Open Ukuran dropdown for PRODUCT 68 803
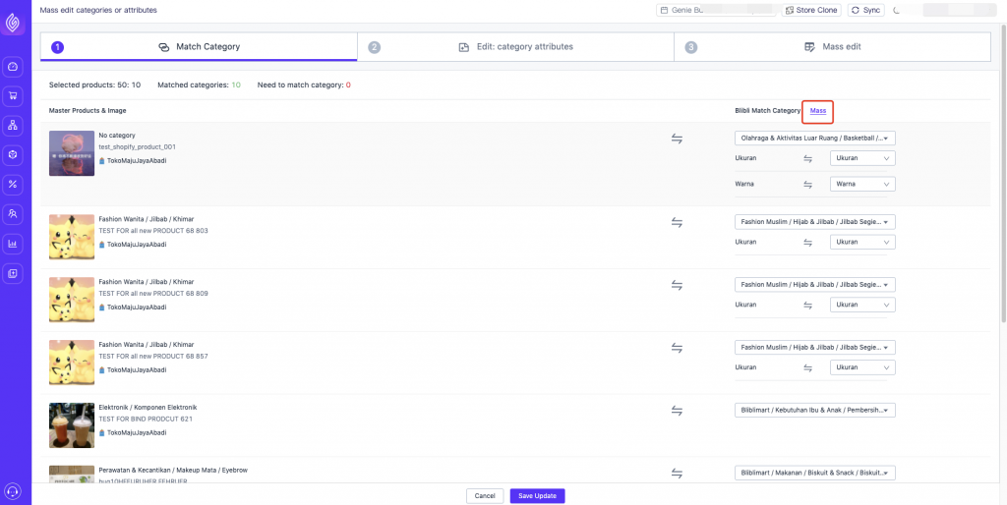This screenshot has height=505, width=1007. [862, 242]
